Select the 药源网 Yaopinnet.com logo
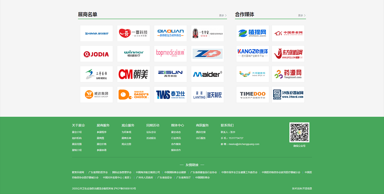Screen dimensions: 384x194 (288, 74)
